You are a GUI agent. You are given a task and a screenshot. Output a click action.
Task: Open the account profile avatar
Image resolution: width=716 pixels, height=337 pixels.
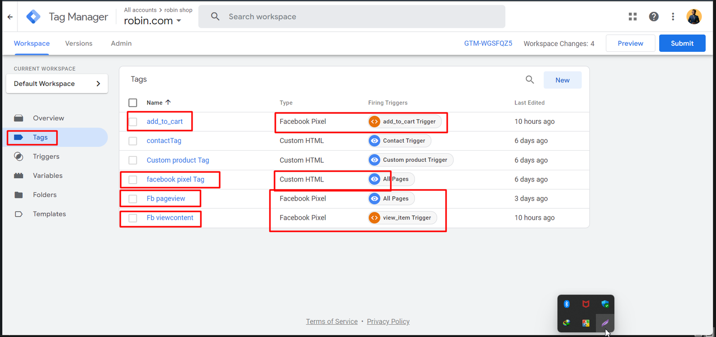tap(694, 17)
